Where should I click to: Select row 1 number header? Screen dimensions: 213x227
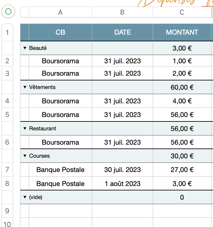click(x=7, y=32)
